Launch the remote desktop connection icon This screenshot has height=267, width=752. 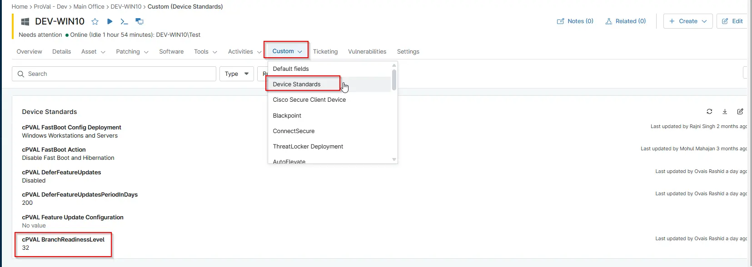tap(139, 21)
